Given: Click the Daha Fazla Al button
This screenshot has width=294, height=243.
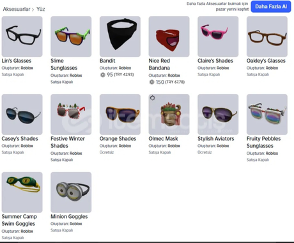Looking at the screenshot, I should (271, 6).
